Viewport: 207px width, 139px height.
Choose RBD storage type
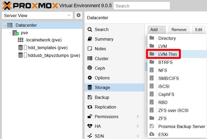(x=177, y=102)
